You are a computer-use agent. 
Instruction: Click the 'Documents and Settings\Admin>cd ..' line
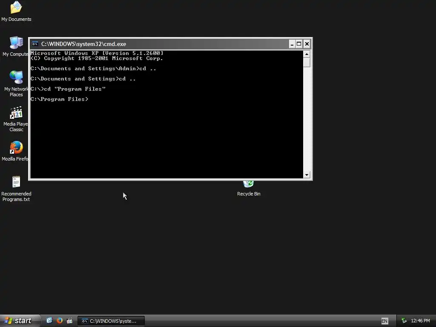[x=93, y=69]
